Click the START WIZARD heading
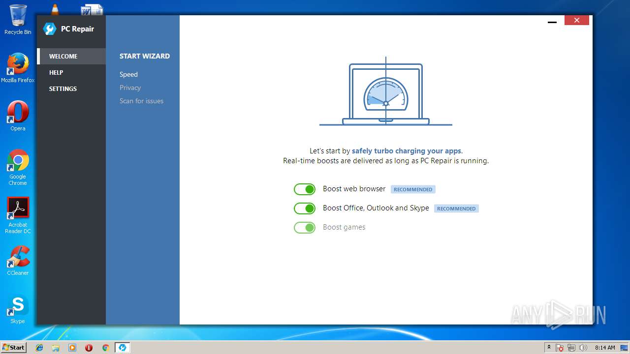This screenshot has height=354, width=630. point(145,56)
